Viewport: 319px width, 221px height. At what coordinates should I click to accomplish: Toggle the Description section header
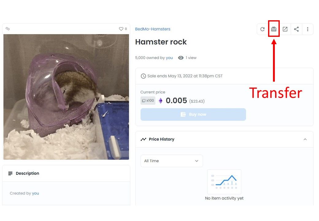point(66,173)
